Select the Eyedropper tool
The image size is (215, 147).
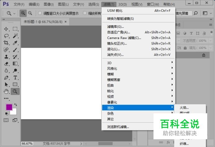coord(15,43)
